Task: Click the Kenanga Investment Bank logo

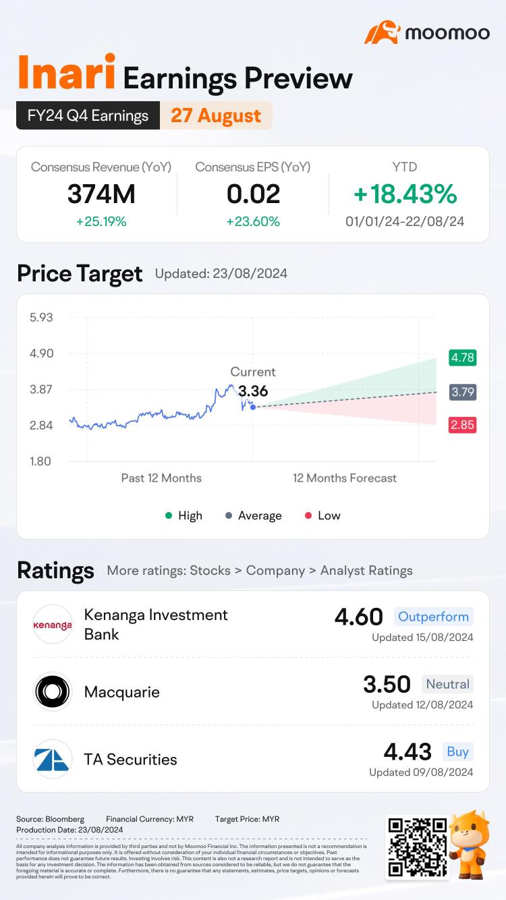Action: tap(53, 624)
